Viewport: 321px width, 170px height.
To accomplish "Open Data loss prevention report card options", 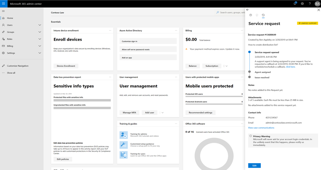I will click(x=110, y=77).
